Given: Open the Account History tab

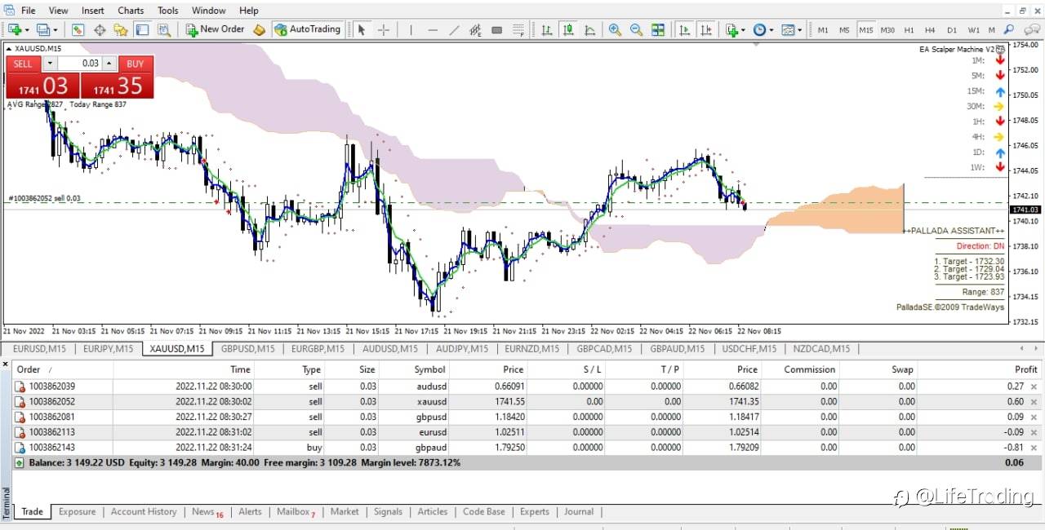Looking at the screenshot, I should (x=144, y=511).
